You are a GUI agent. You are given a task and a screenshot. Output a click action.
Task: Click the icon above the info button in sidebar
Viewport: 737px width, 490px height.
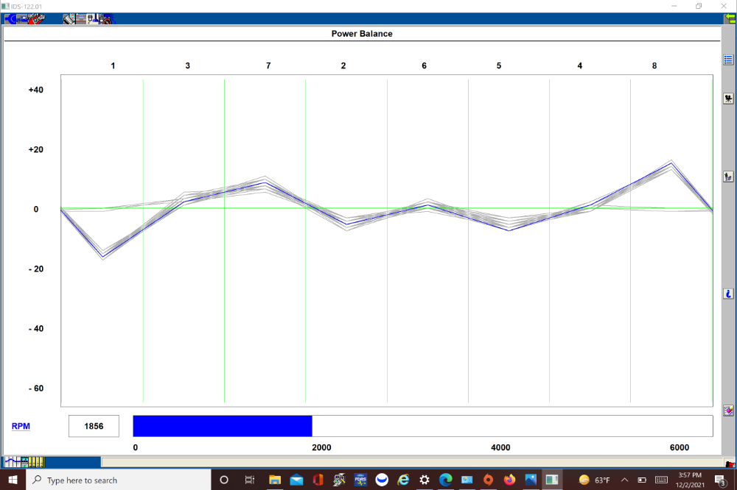click(728, 177)
